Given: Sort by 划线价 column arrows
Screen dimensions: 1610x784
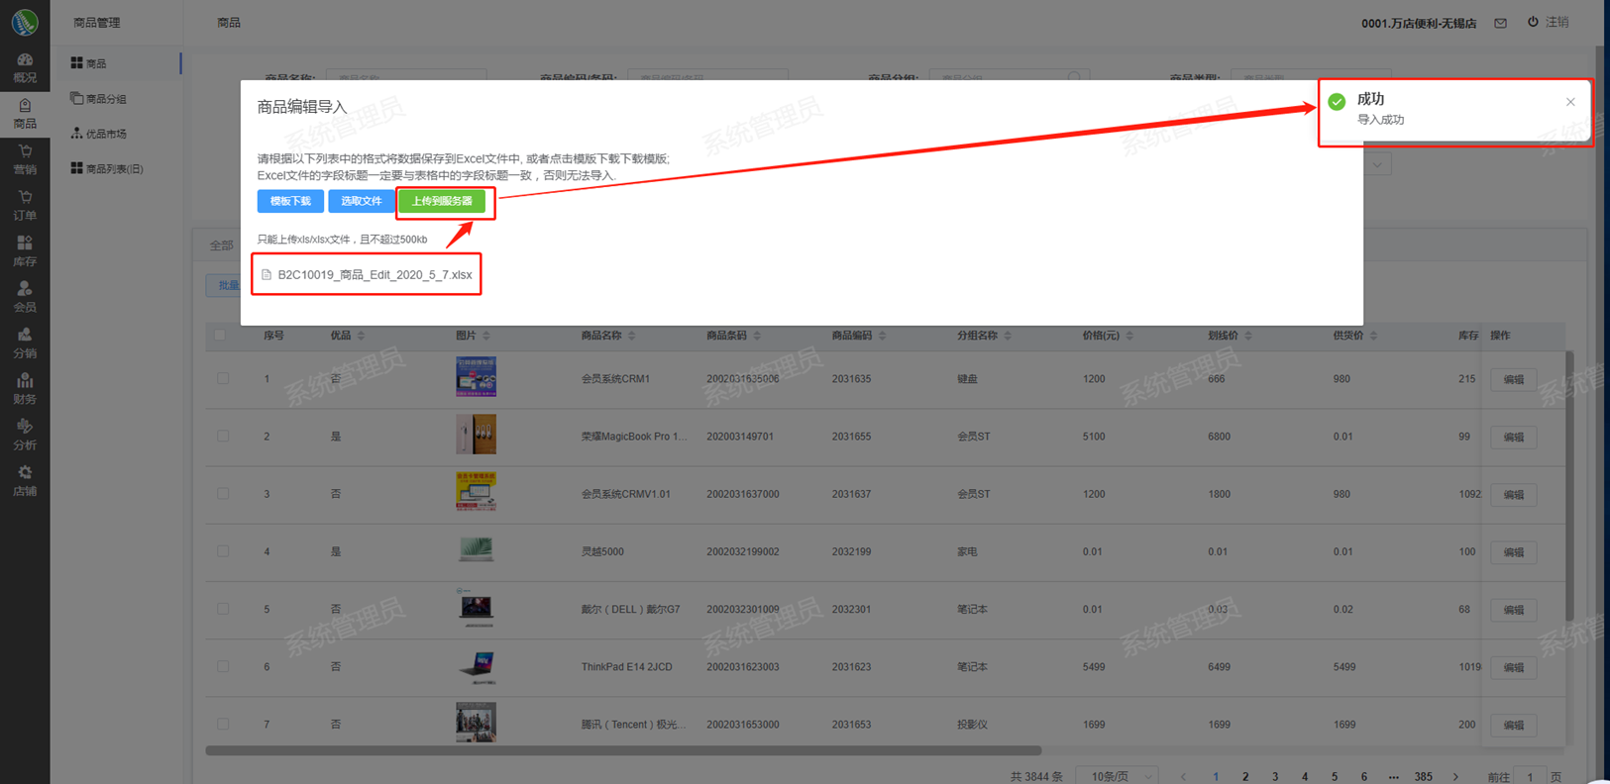Looking at the screenshot, I should [x=1248, y=336].
